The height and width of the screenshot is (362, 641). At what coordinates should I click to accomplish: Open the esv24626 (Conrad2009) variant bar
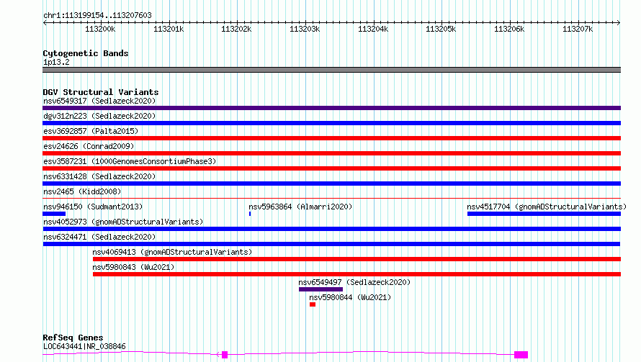click(331, 153)
